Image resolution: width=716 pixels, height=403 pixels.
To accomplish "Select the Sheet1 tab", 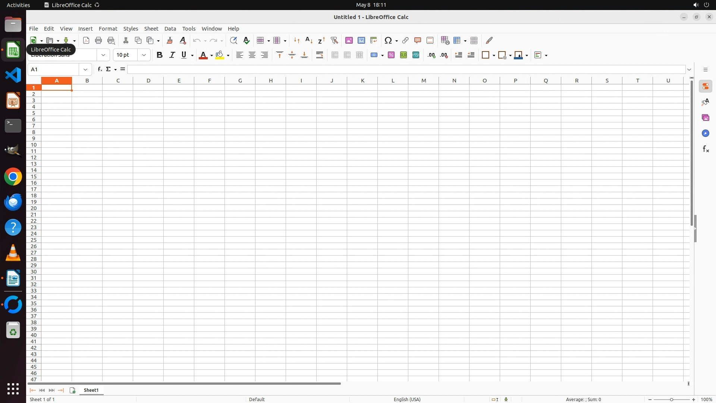I will pos(91,390).
